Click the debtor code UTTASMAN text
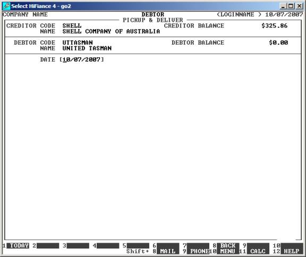 tap(78, 42)
